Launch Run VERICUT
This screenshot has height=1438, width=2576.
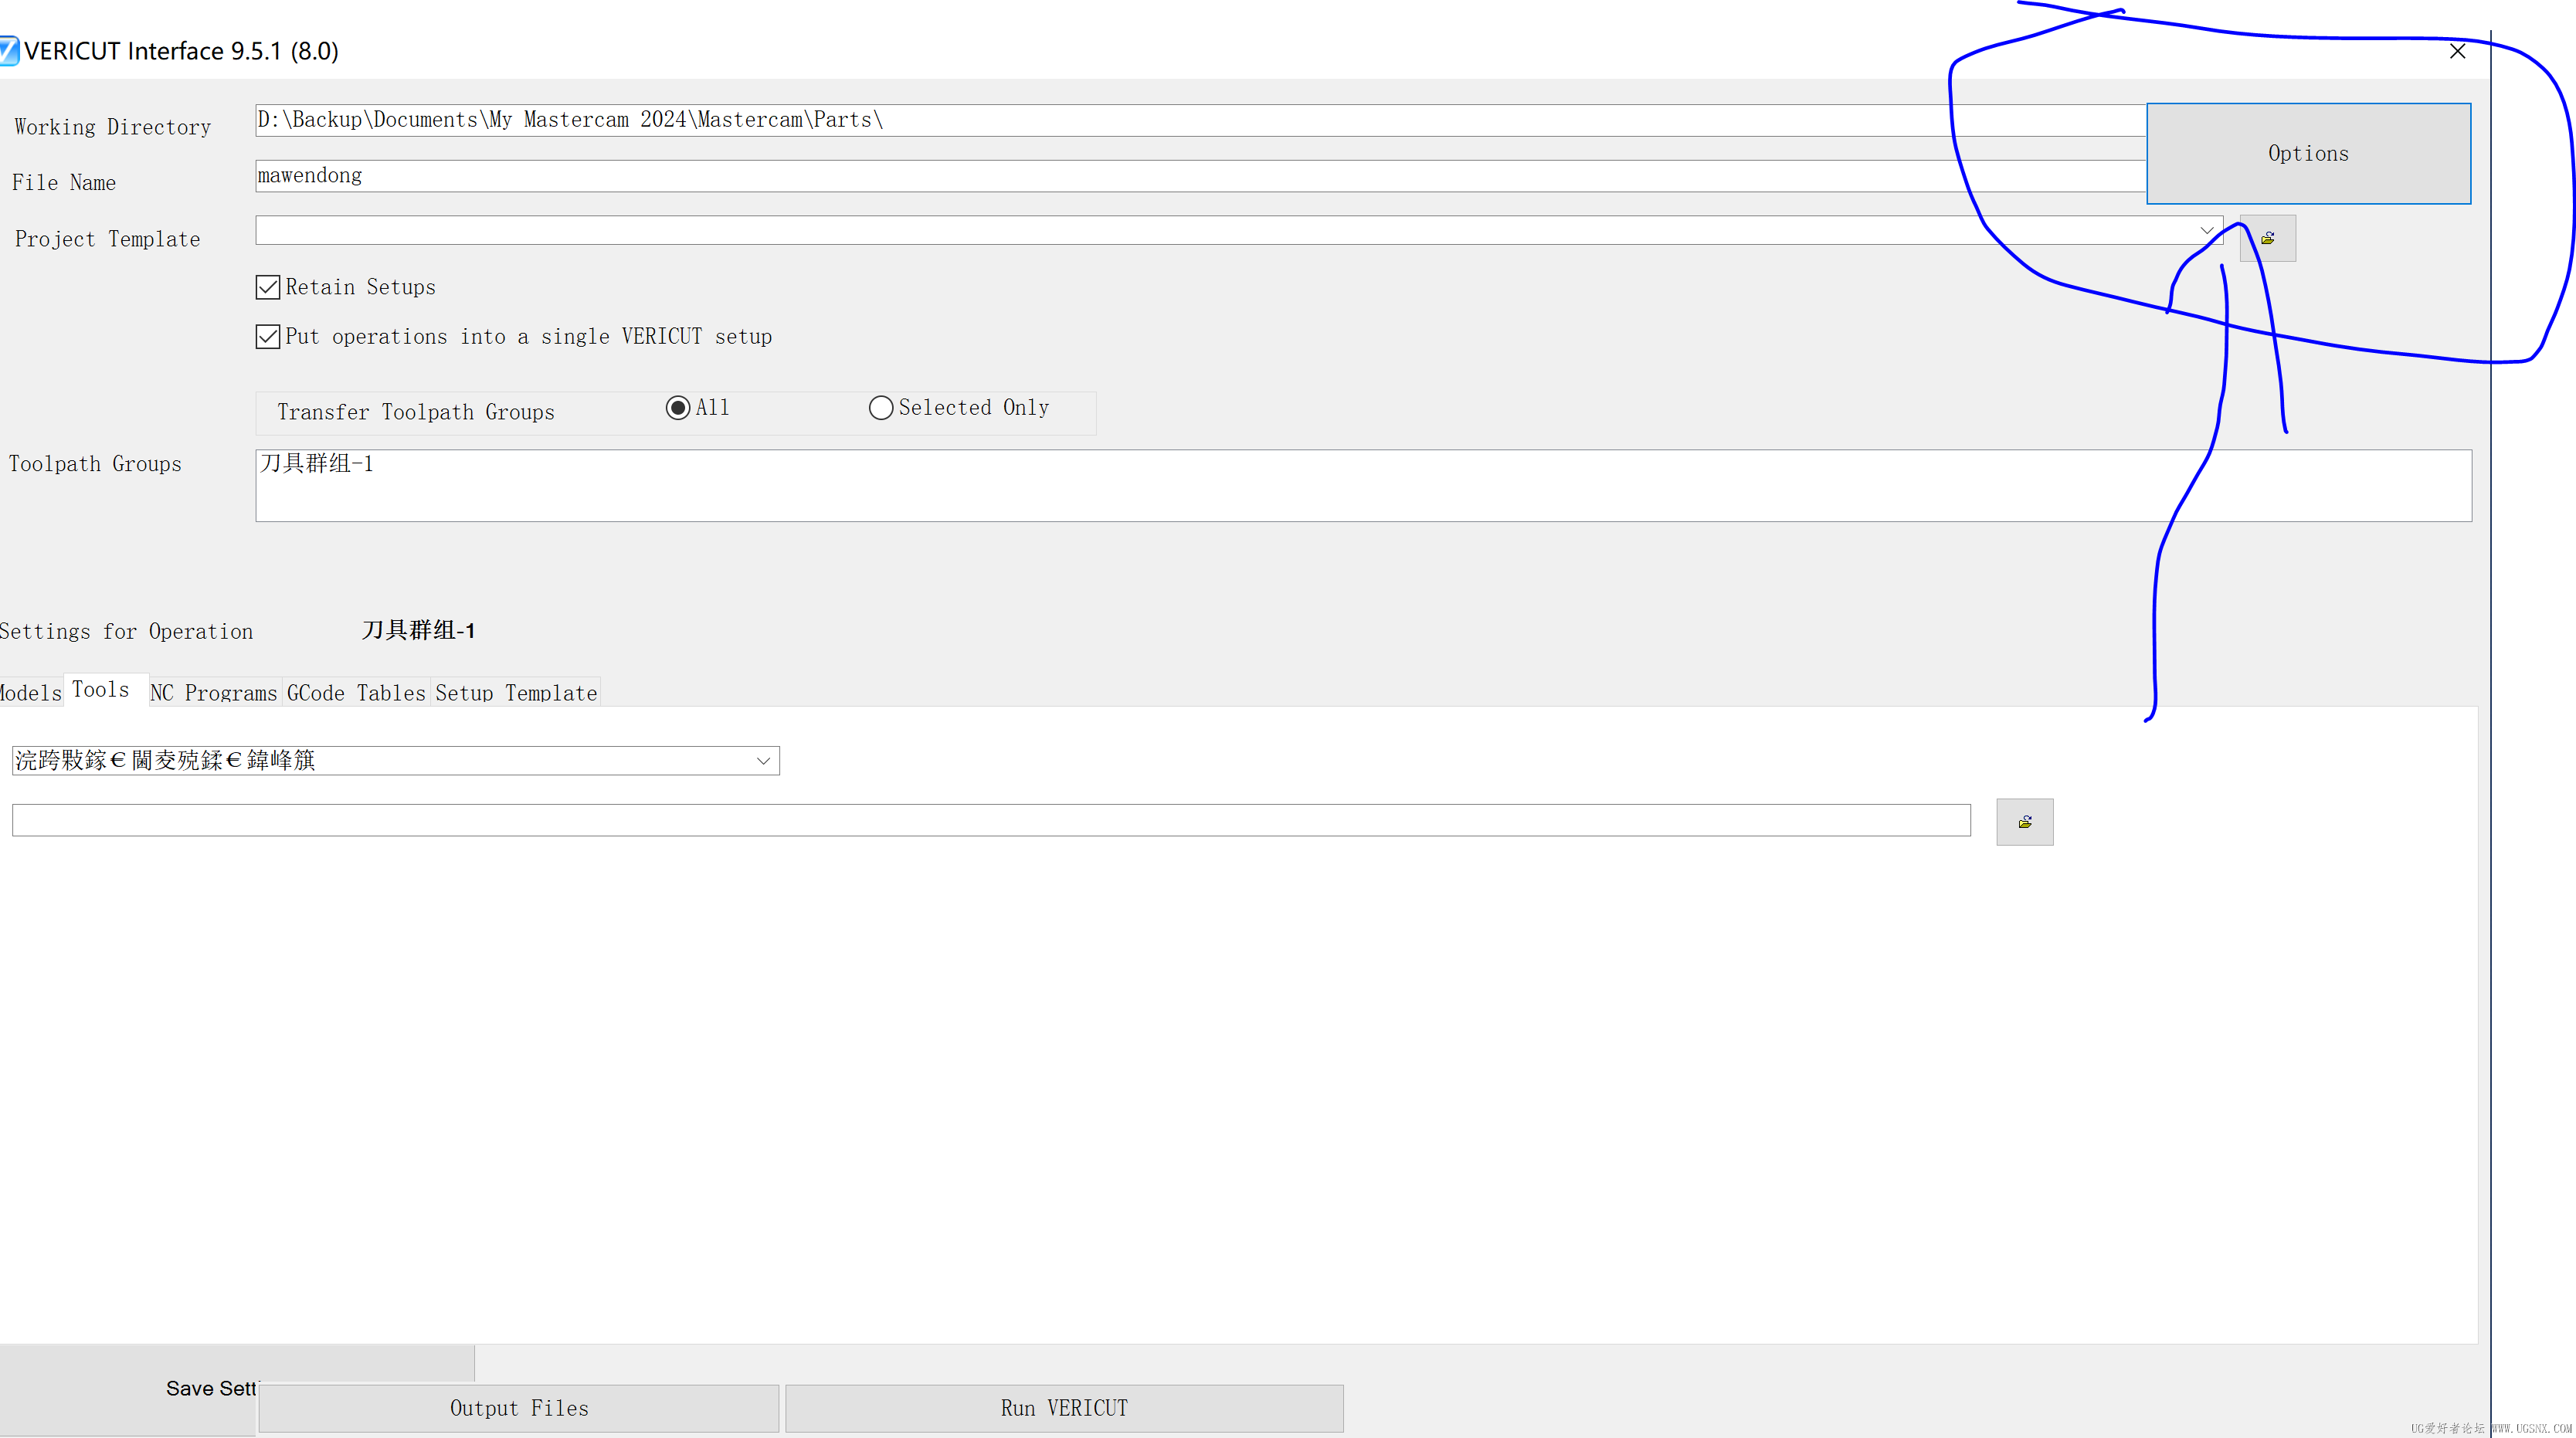coord(1064,1408)
